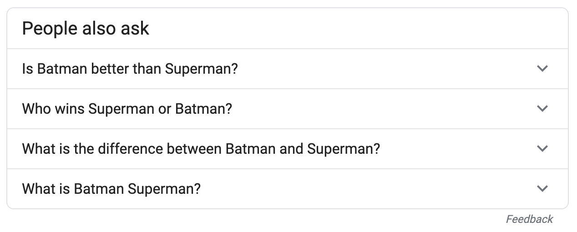Click the 'Is Batman better than Superman?' text

(x=130, y=69)
